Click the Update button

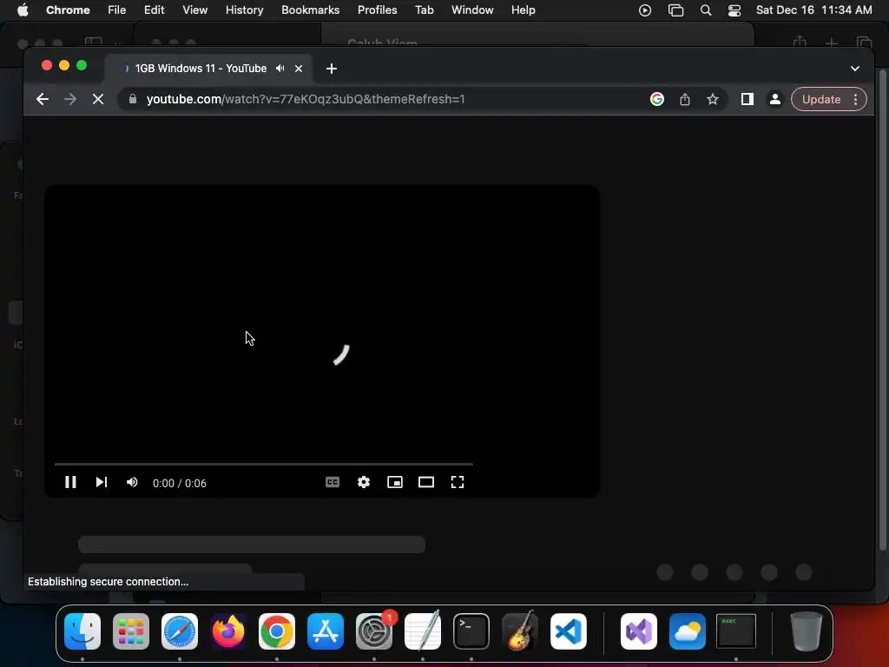click(821, 99)
